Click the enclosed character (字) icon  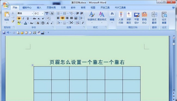43,23
